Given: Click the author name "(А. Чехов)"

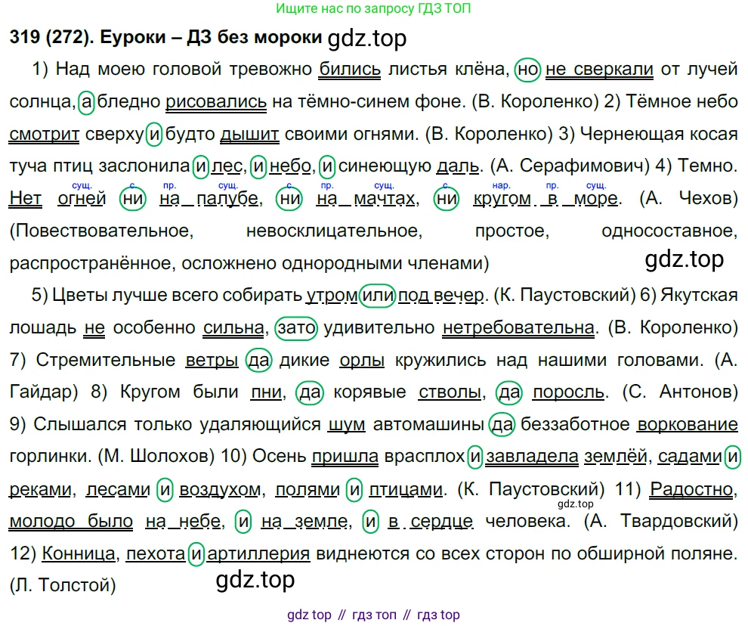Looking at the screenshot, I should pyautogui.click(x=687, y=199).
